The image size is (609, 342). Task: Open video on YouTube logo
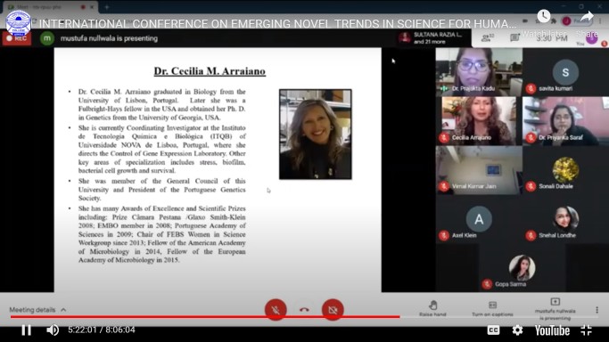point(552,330)
